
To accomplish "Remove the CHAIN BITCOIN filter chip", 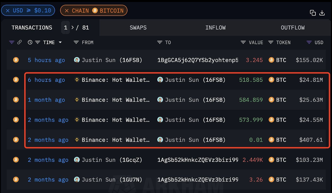I will coord(67,11).
